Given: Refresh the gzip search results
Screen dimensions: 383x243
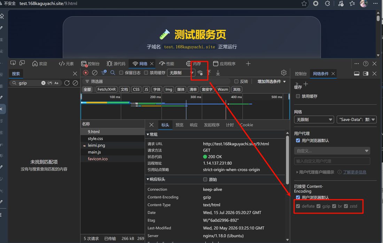Looking at the screenshot, I should point(67,83).
